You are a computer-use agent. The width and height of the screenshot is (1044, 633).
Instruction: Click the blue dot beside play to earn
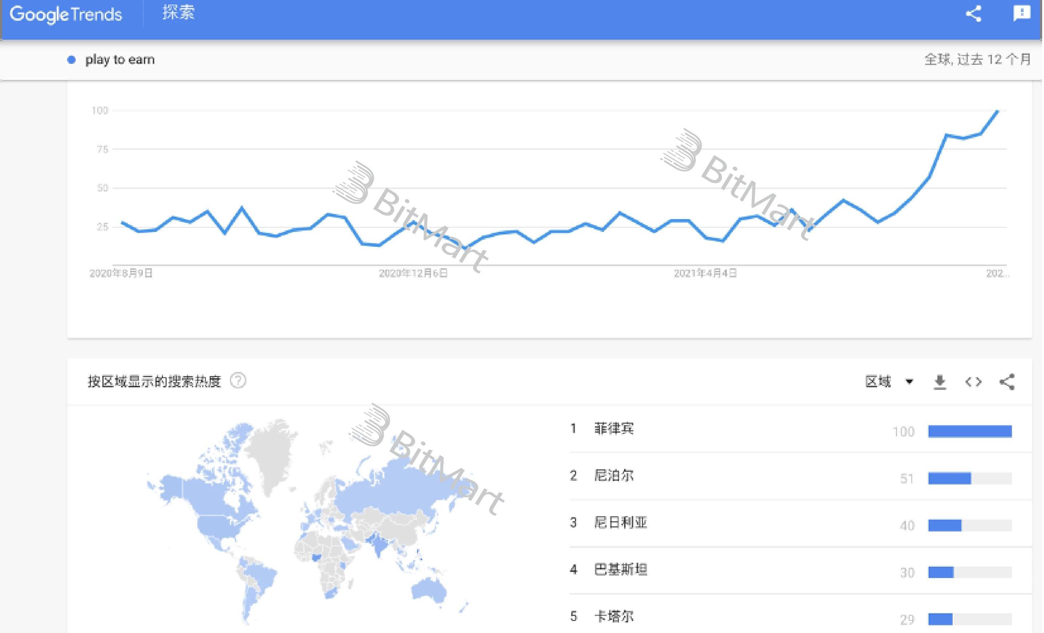click(72, 60)
